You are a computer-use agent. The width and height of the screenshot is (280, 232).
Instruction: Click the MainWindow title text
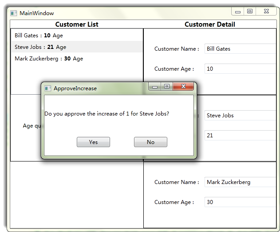(x=36, y=13)
